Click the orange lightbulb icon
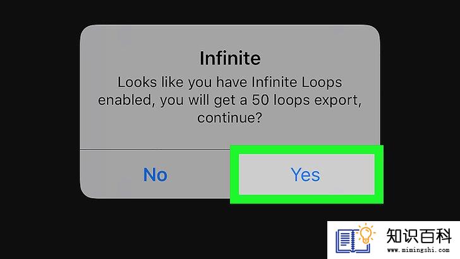 coord(365,234)
